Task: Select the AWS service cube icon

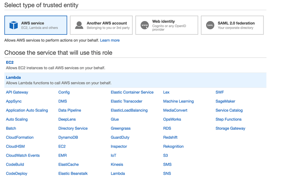Action: pos(13,25)
